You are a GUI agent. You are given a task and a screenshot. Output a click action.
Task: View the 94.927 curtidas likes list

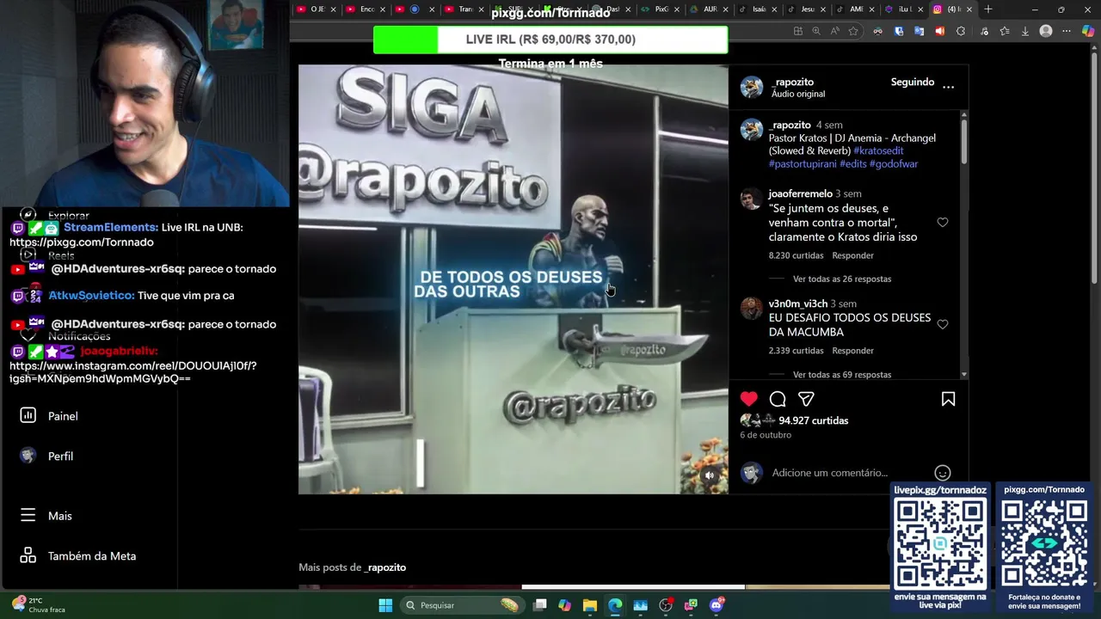click(813, 420)
